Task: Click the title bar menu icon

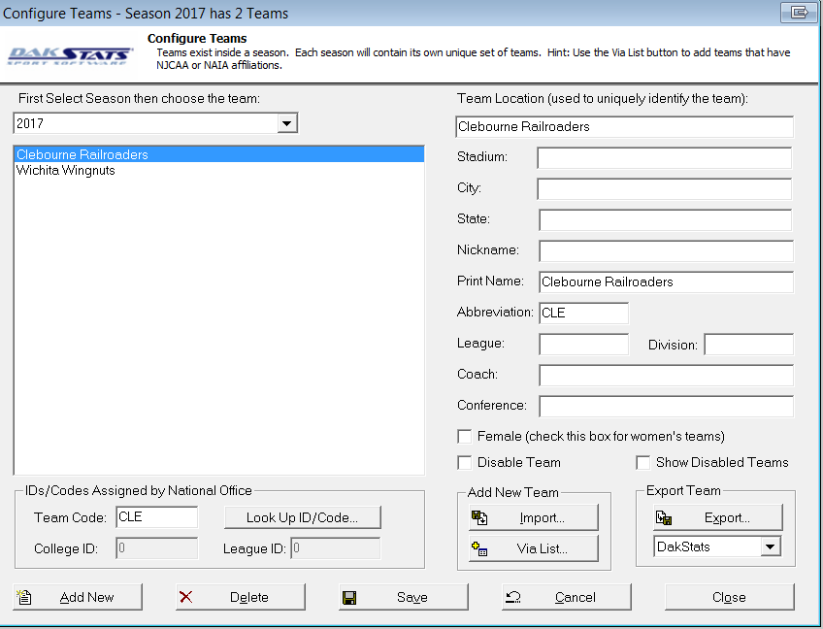Action: click(800, 13)
